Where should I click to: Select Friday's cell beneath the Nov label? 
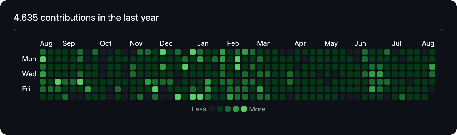tap(133, 89)
